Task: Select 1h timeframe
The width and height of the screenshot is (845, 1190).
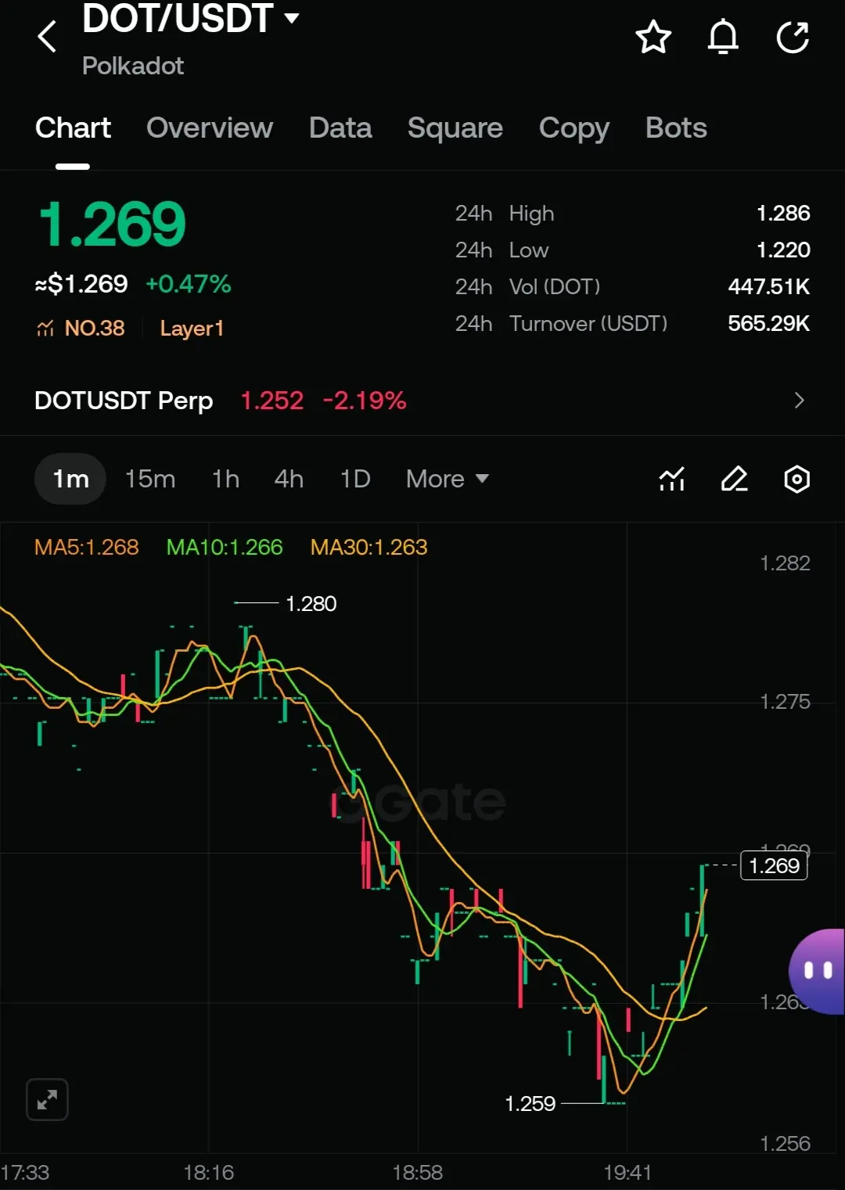Action: 225,479
